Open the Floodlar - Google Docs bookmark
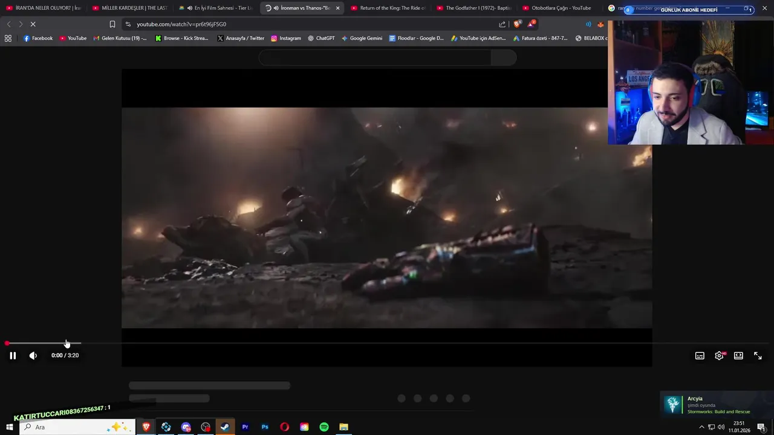Image resolution: width=774 pixels, height=435 pixels. (x=416, y=38)
